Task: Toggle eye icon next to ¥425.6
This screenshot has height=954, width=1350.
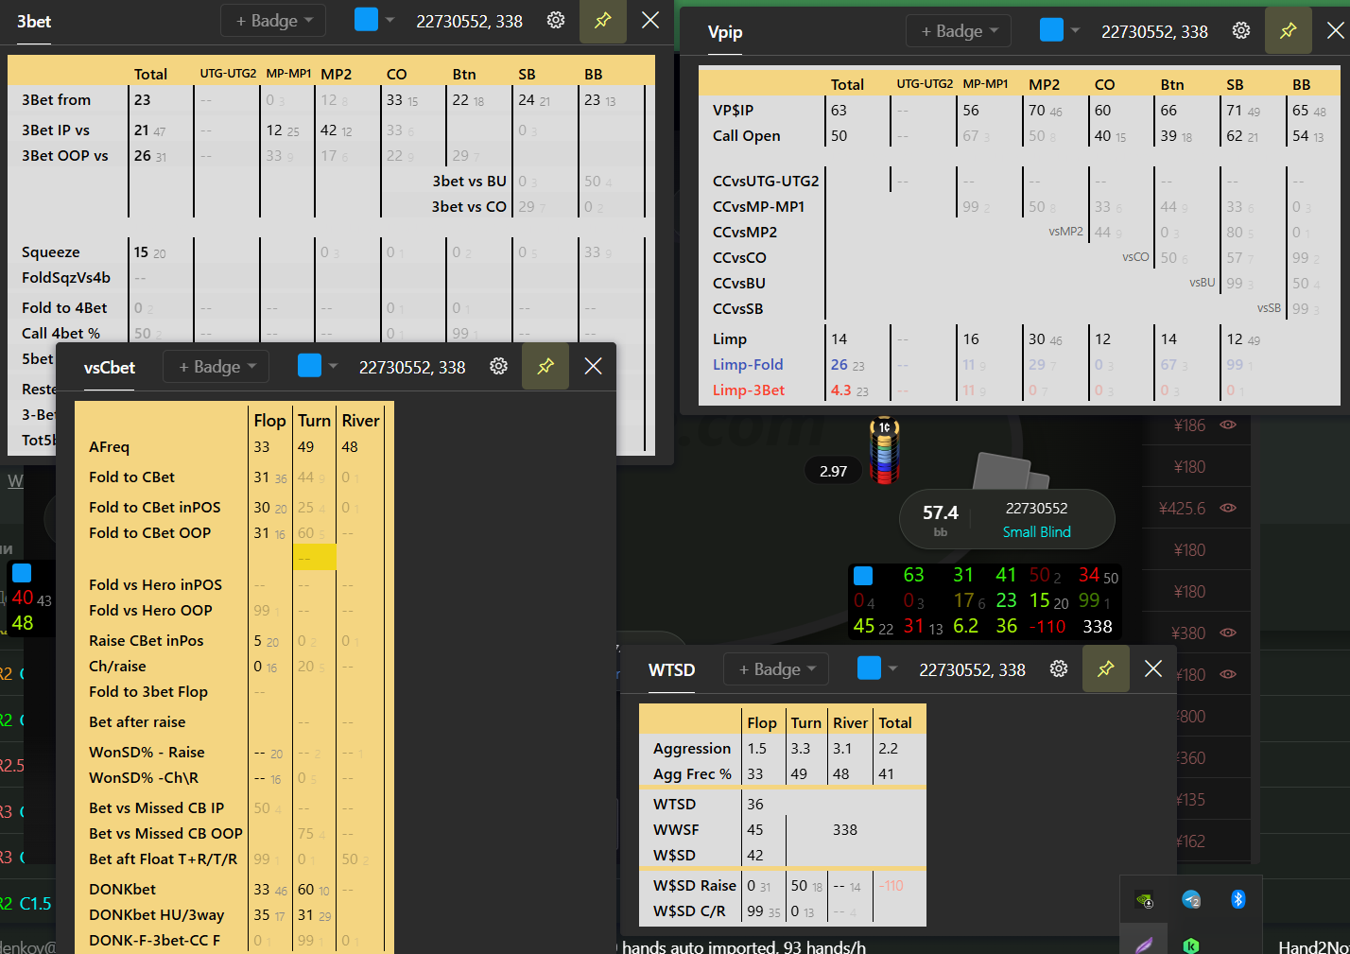Action: 1228,509
